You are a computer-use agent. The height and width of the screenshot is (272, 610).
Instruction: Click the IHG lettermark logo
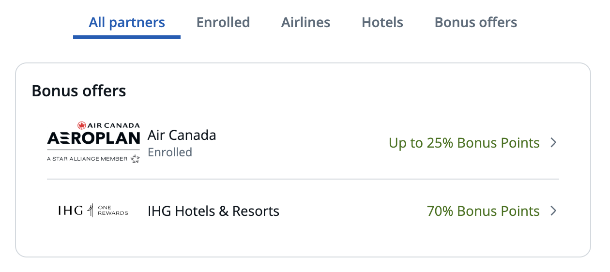[71, 211]
